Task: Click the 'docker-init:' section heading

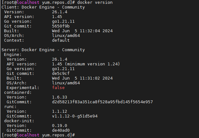Action: pos(19,121)
